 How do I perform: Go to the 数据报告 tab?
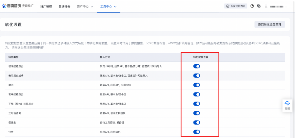64,7
